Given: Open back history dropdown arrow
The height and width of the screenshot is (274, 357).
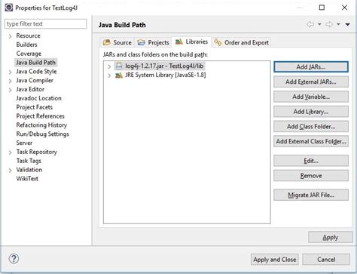Looking at the screenshot, I should tap(319, 24).
